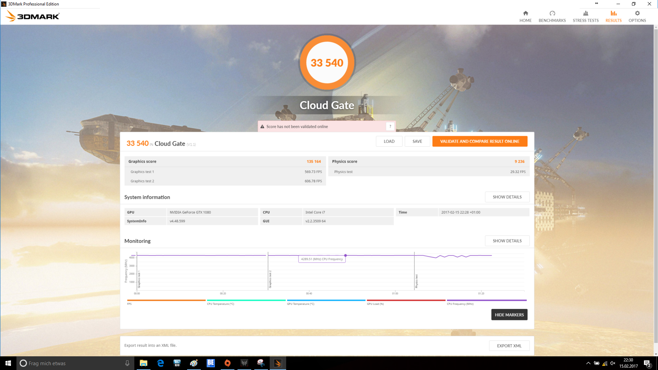Click the GUI version v2.2.3509 64
Image resolution: width=658 pixels, height=370 pixels.
(315, 221)
